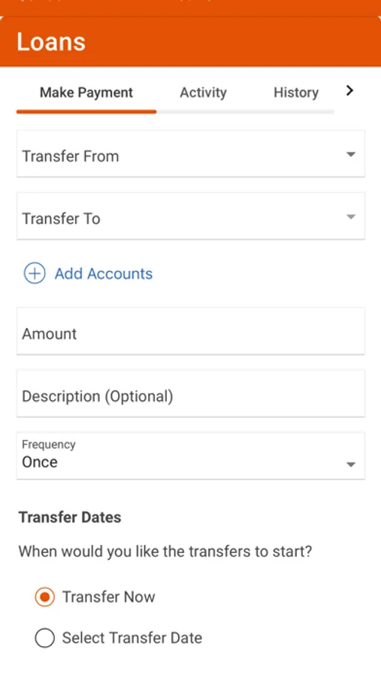Switch to the Activity tab

(x=203, y=93)
